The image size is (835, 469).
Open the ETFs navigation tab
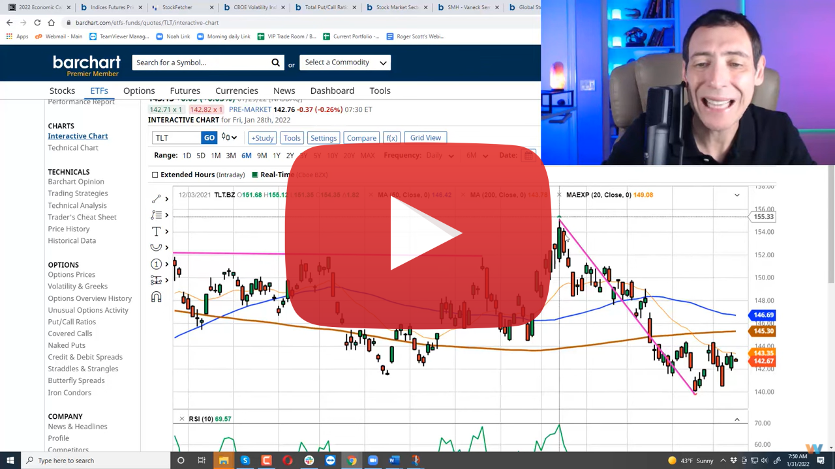pyautogui.click(x=99, y=91)
